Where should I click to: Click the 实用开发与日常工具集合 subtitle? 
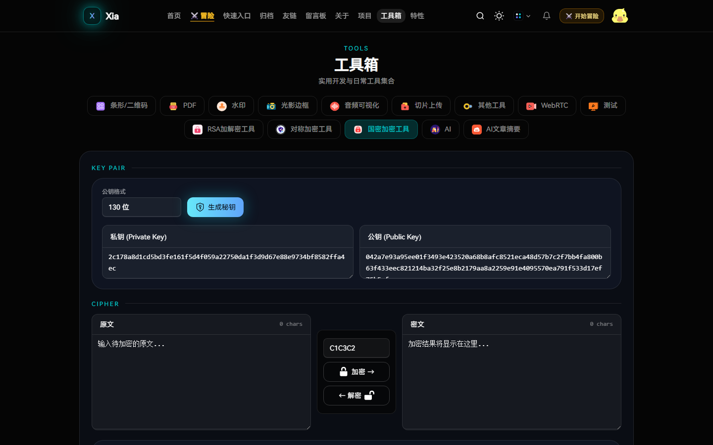click(356, 81)
